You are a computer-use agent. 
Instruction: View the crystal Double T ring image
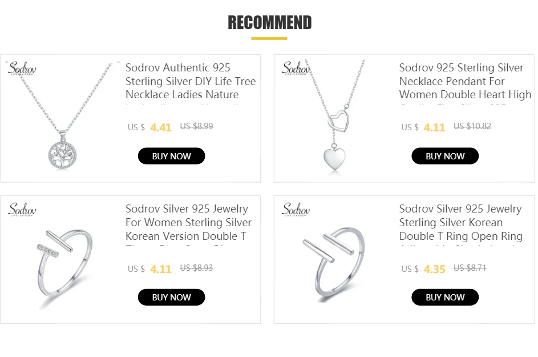pyautogui.click(x=63, y=260)
